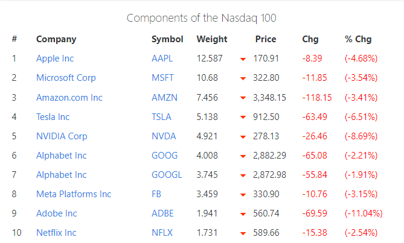The height and width of the screenshot is (243, 404).
Task: Click the down arrow in the Adobe row
Action: tap(243, 213)
